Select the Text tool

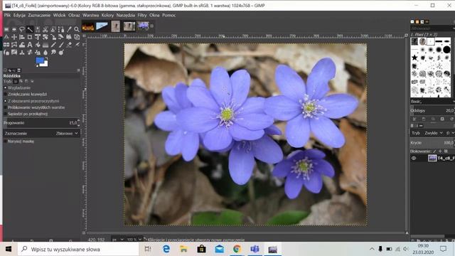click(x=30, y=45)
